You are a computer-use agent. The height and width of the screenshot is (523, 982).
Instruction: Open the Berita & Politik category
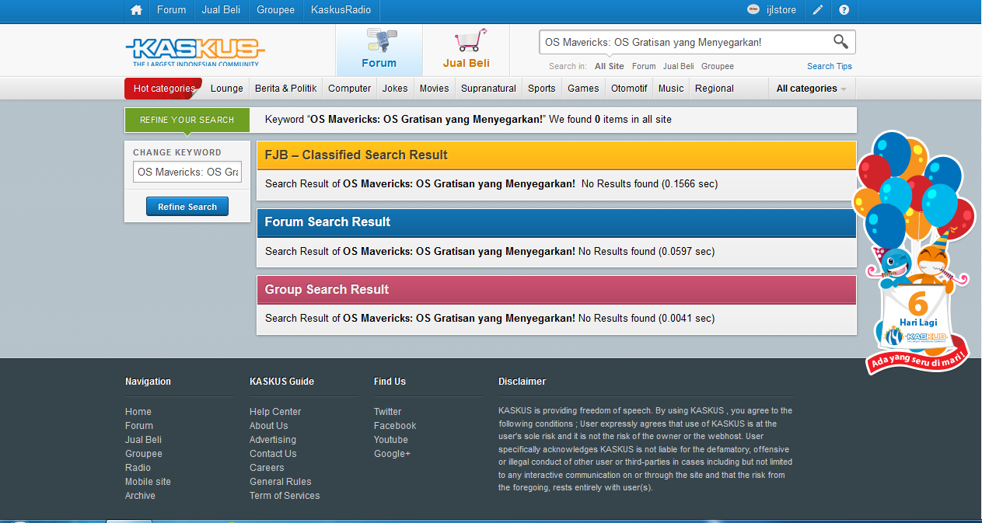[285, 88]
